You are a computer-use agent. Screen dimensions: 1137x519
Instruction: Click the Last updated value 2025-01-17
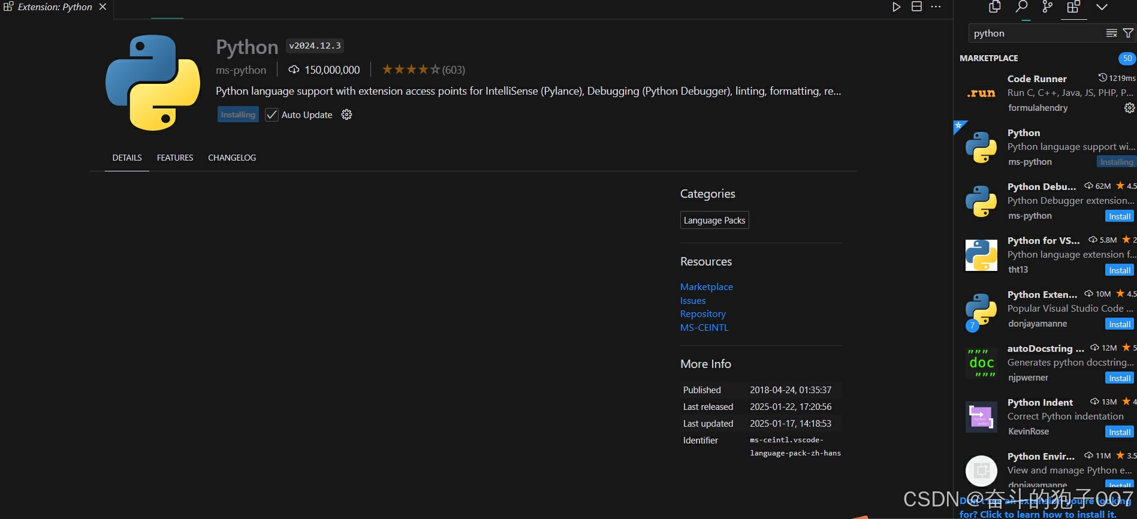click(x=791, y=423)
